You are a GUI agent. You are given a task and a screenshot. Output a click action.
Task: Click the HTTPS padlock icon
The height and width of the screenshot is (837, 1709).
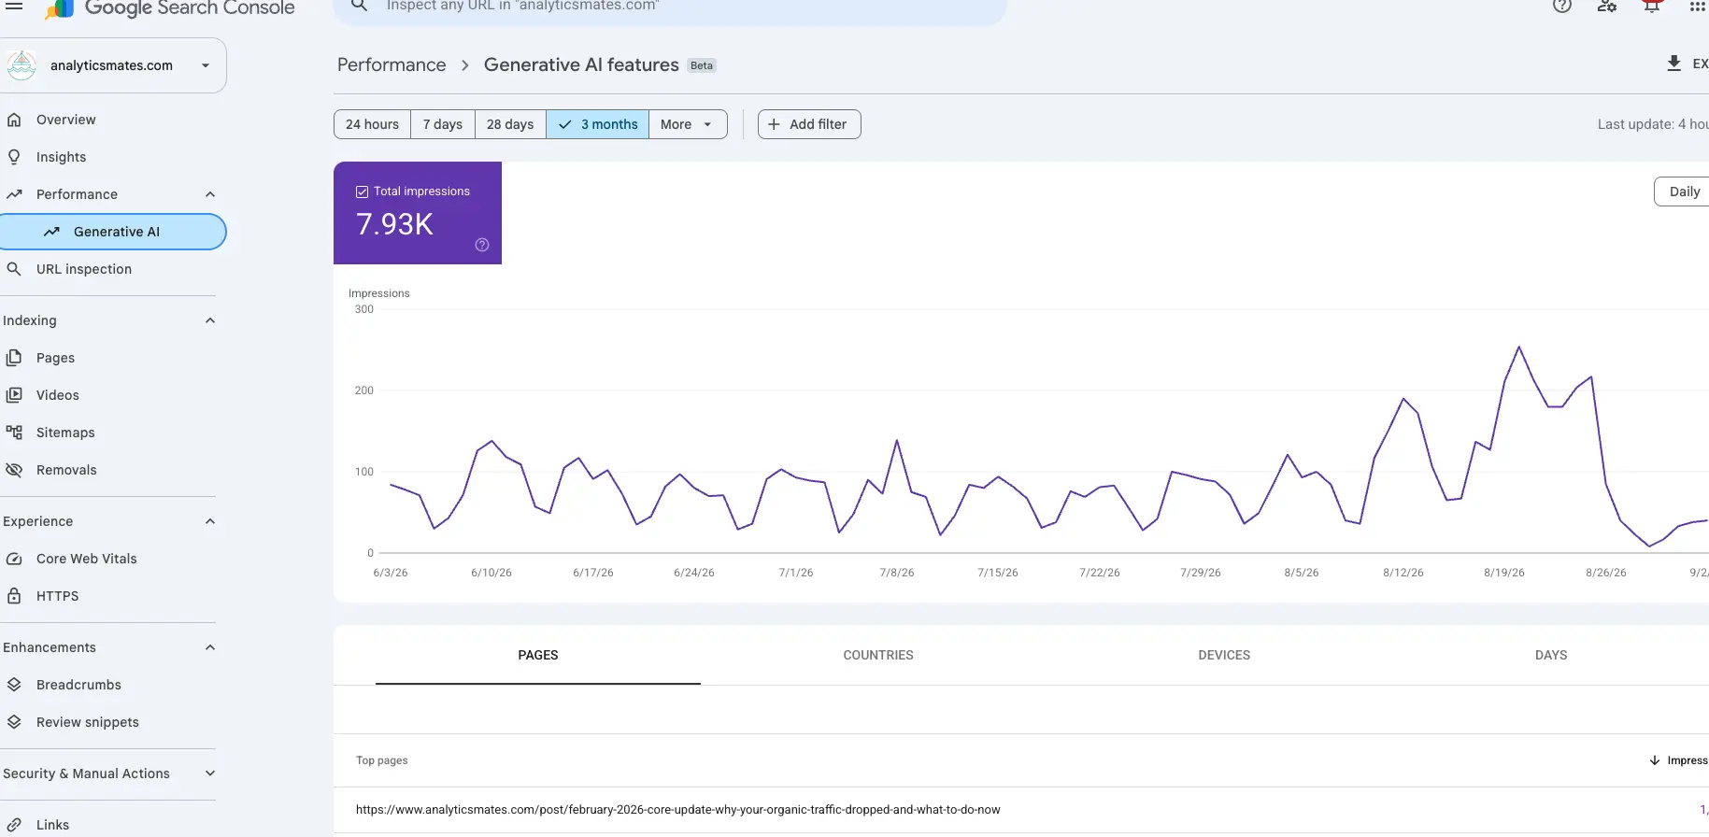14,596
